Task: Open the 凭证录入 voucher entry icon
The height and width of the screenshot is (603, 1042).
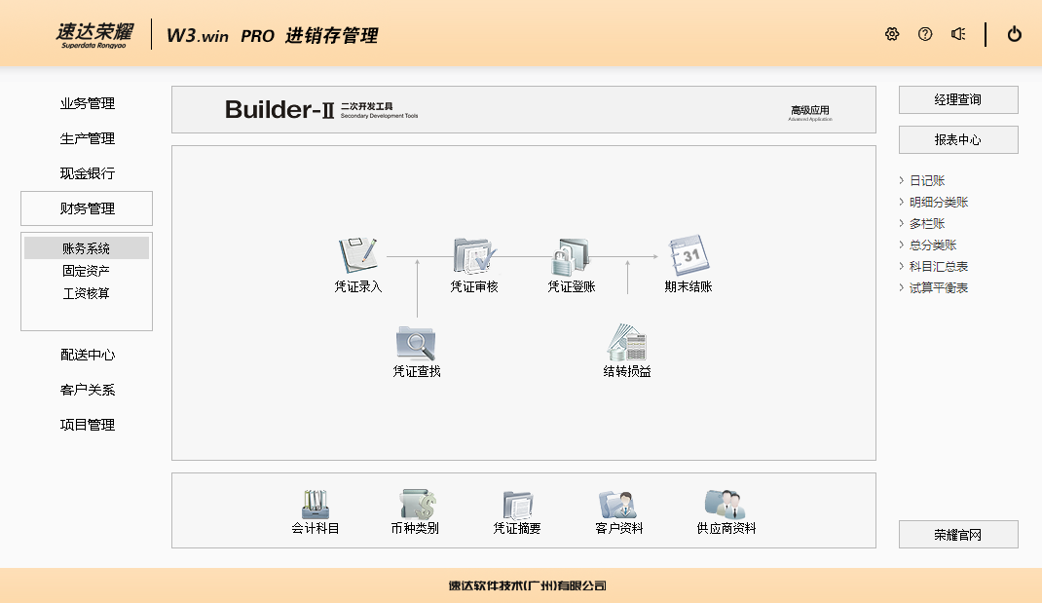Action: coord(357,256)
